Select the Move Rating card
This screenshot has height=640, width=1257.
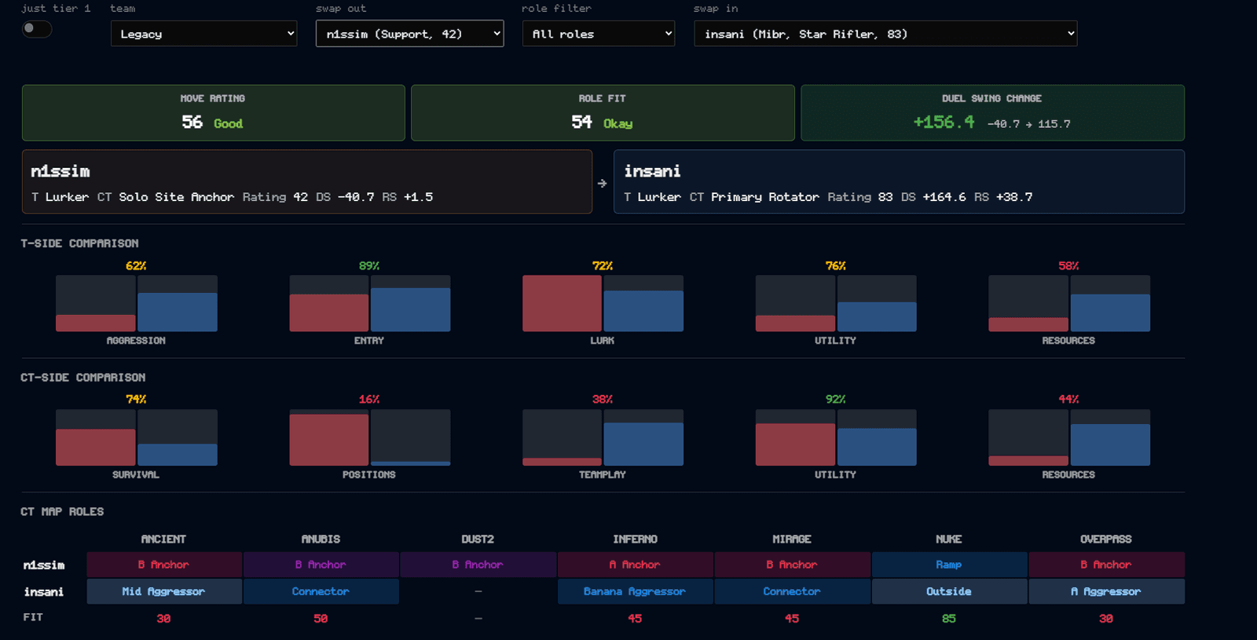point(214,113)
